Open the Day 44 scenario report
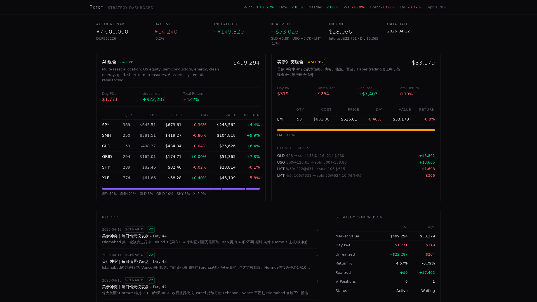 [x=210, y=236]
